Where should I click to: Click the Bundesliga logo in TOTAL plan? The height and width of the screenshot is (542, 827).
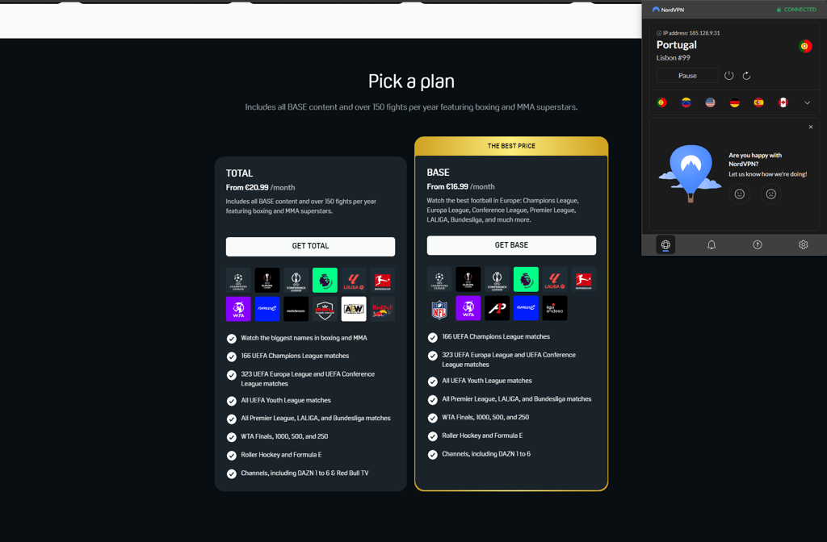pos(382,280)
